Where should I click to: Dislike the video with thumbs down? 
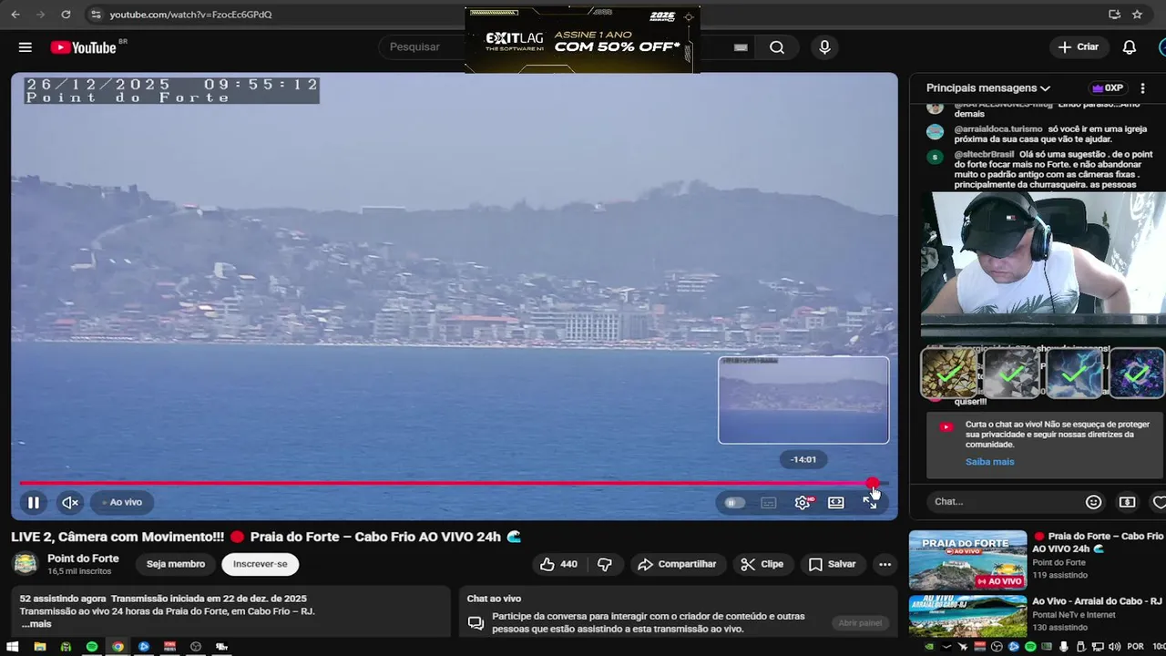click(605, 564)
